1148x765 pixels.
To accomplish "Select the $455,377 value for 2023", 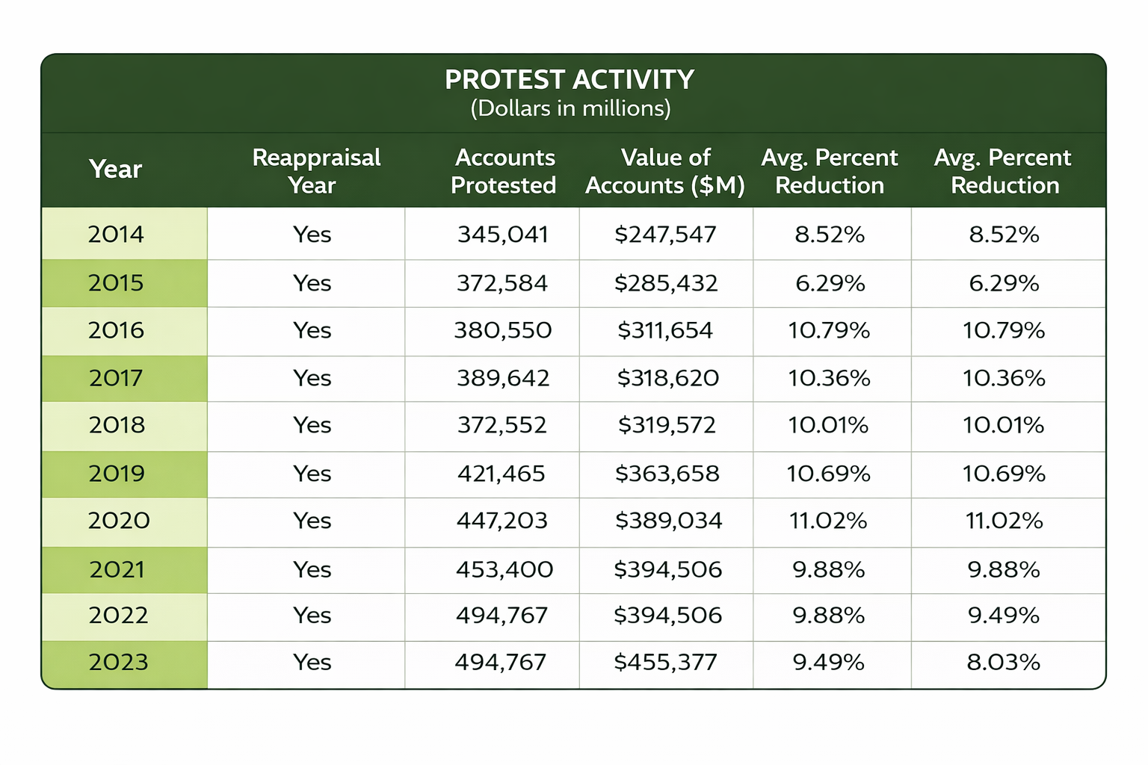I will coord(665,663).
